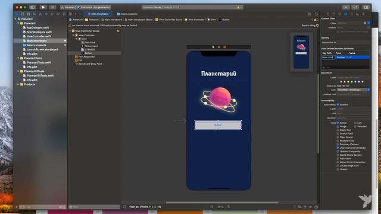Enable the Header trait checkbox
This screenshot has height=214, width=381.
(338, 169)
